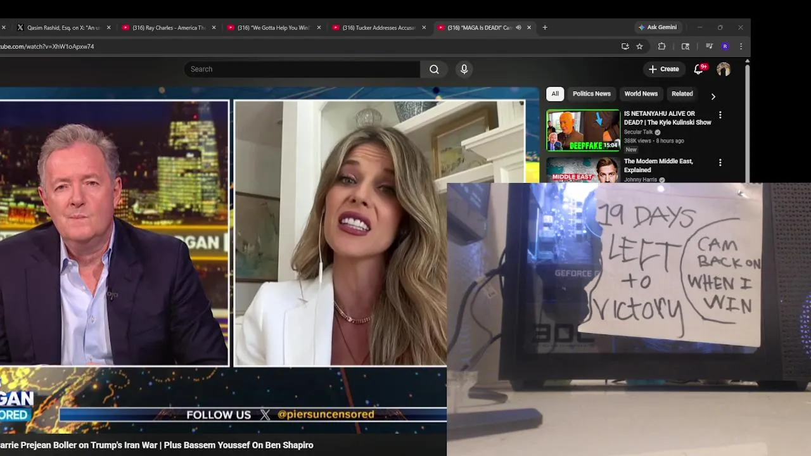
Task: Open the Chrome profile R badge
Action: 725,46
